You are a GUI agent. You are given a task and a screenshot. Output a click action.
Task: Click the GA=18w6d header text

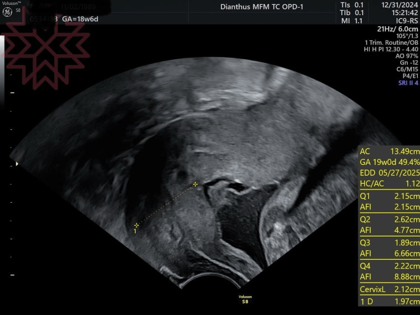pos(80,19)
